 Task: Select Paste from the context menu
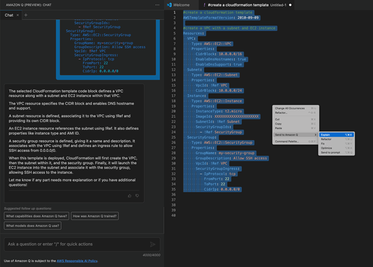pyautogui.click(x=295, y=128)
